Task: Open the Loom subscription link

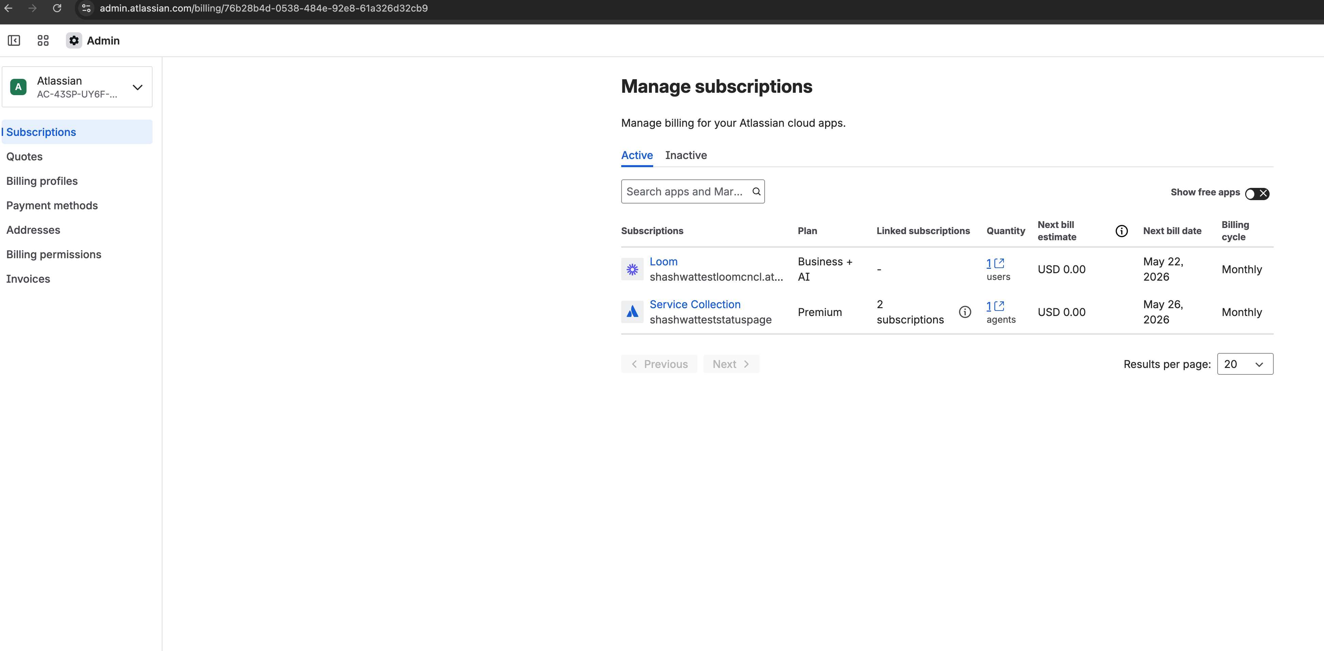Action: point(664,262)
